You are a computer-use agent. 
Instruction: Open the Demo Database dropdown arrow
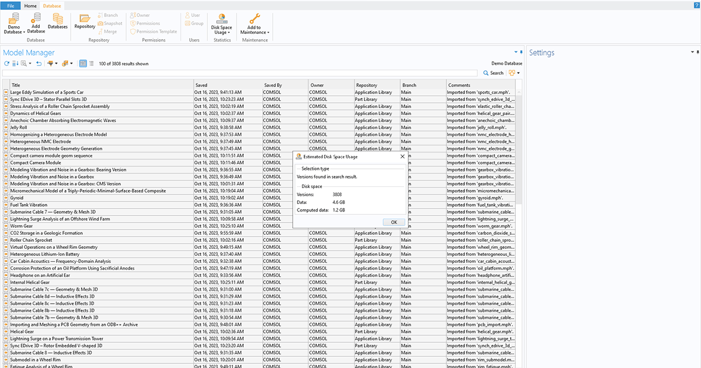tap(25, 32)
